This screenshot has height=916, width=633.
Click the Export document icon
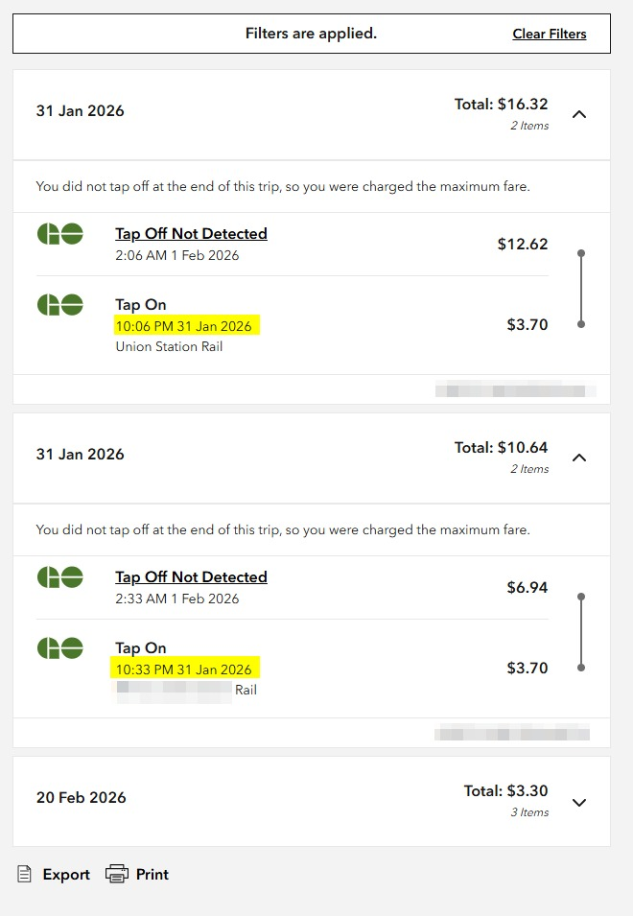click(x=25, y=874)
